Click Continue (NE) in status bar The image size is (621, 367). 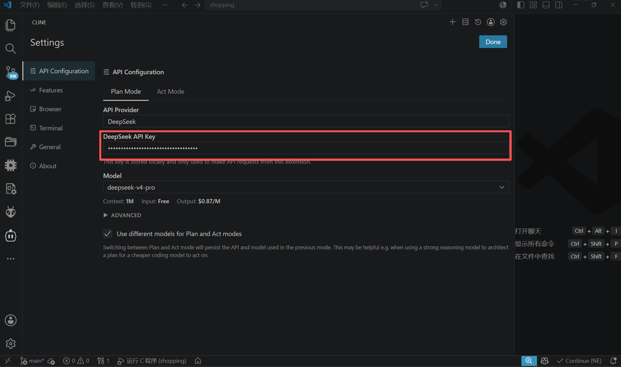click(x=579, y=361)
